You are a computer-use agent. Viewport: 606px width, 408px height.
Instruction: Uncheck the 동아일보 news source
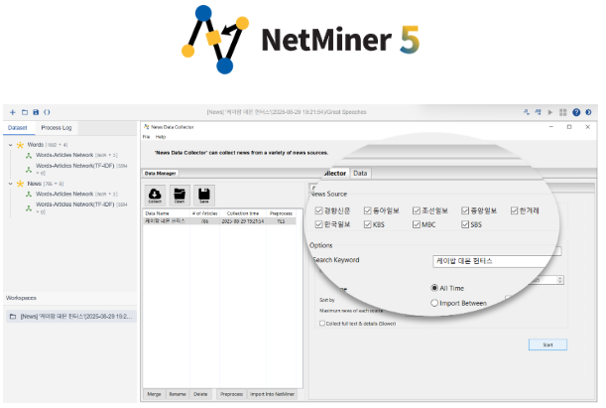[368, 210]
